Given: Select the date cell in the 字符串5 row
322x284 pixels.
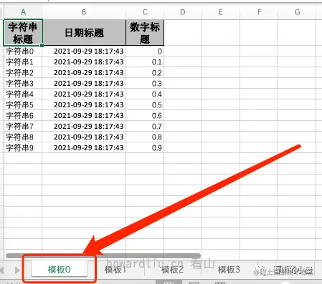Looking at the screenshot, I should pyautogui.click(x=84, y=104).
